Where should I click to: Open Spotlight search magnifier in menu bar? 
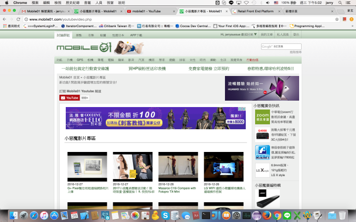[340, 3]
